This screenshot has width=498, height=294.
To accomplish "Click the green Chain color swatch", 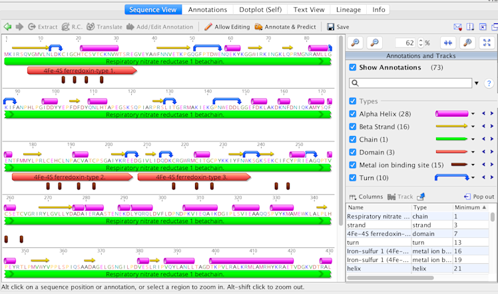I will 451,139.
